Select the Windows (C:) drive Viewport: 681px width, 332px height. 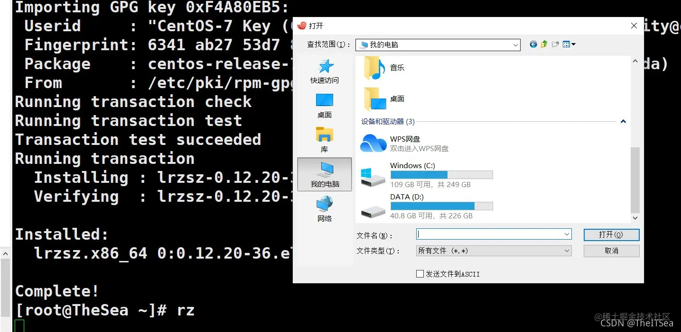[426, 175]
